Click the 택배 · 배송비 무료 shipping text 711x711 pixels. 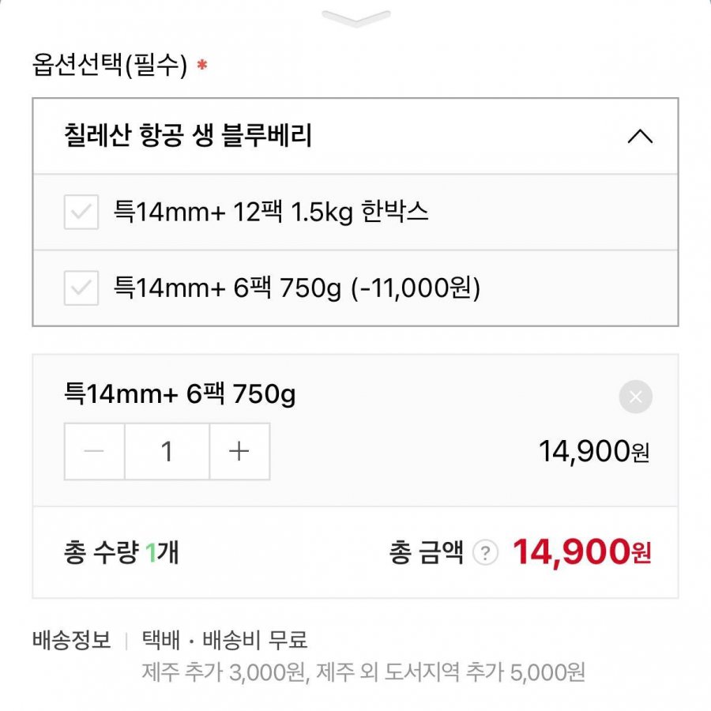(224, 639)
